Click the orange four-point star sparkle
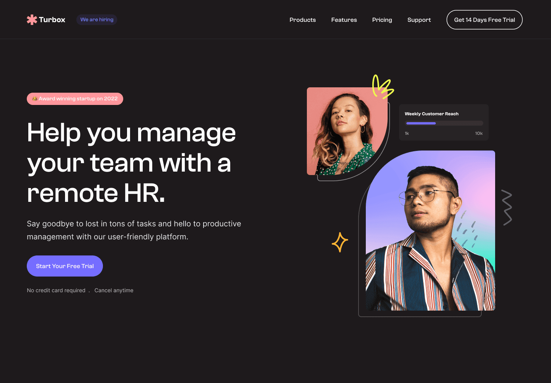 340,242
